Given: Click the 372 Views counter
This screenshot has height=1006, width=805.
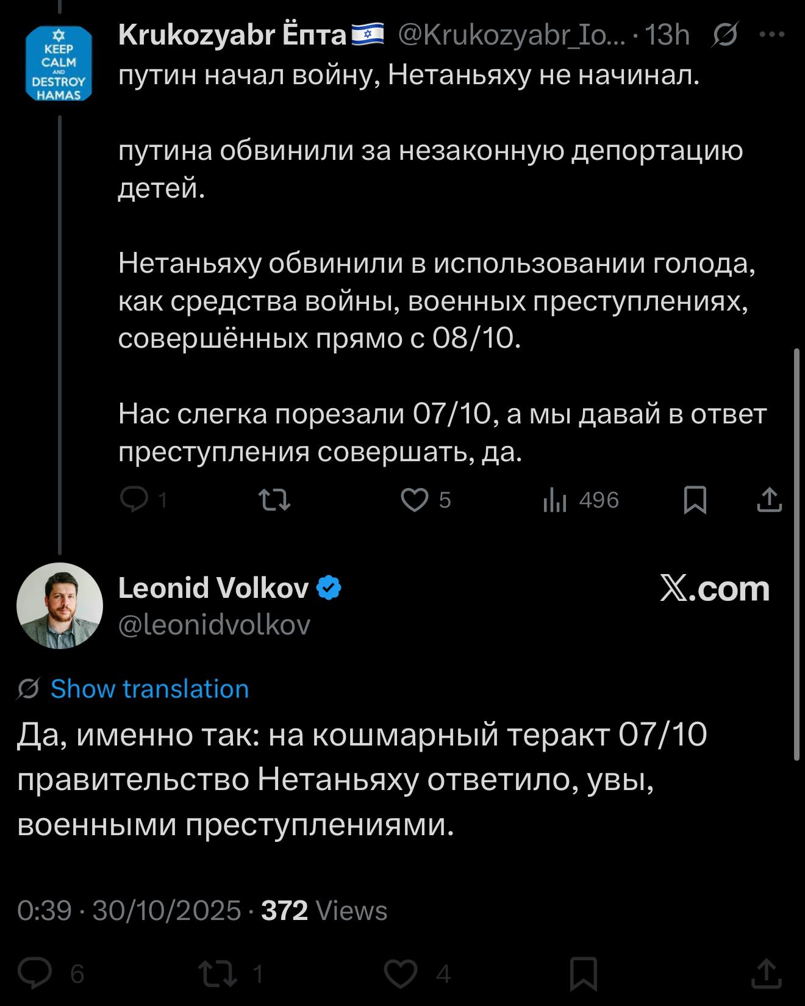Looking at the screenshot, I should click(324, 910).
